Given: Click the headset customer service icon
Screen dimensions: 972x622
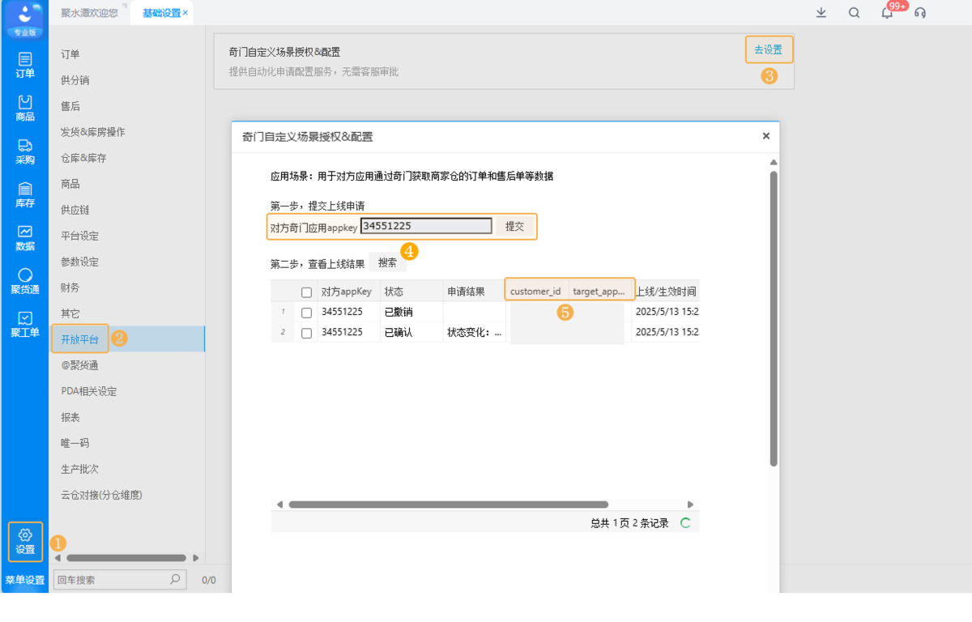Looking at the screenshot, I should point(919,14).
